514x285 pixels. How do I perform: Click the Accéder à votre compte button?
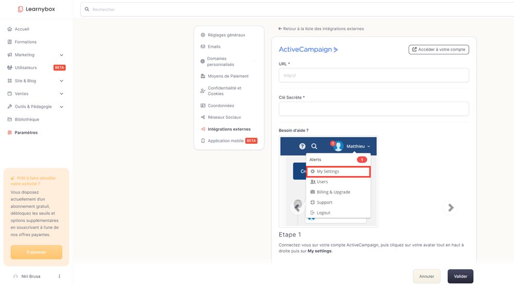click(438, 50)
